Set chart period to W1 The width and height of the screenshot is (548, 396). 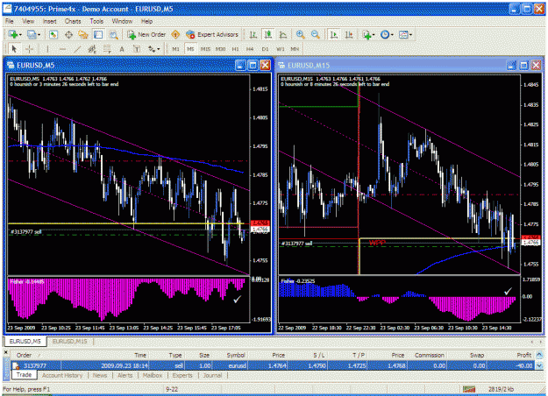click(280, 49)
